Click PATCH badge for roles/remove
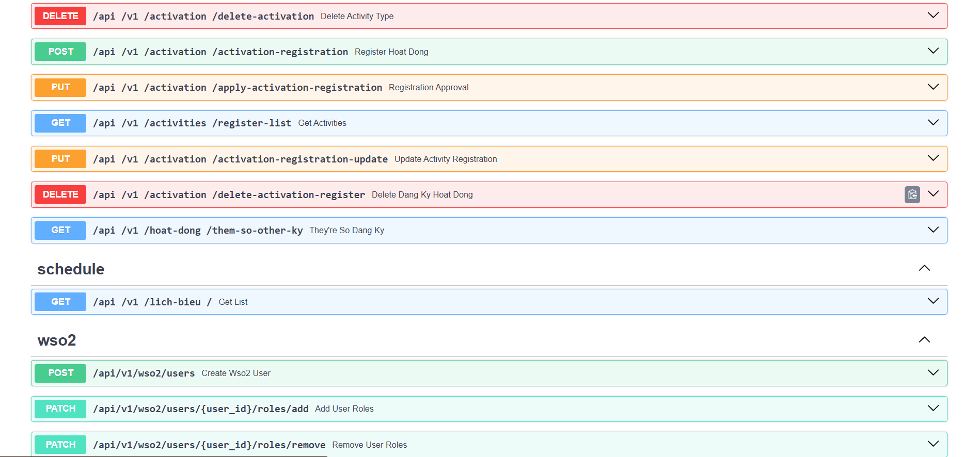 [60, 445]
